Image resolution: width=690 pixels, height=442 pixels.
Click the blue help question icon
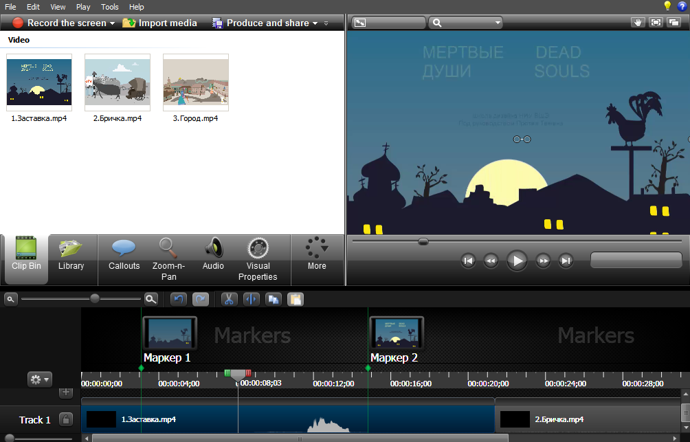[682, 5]
